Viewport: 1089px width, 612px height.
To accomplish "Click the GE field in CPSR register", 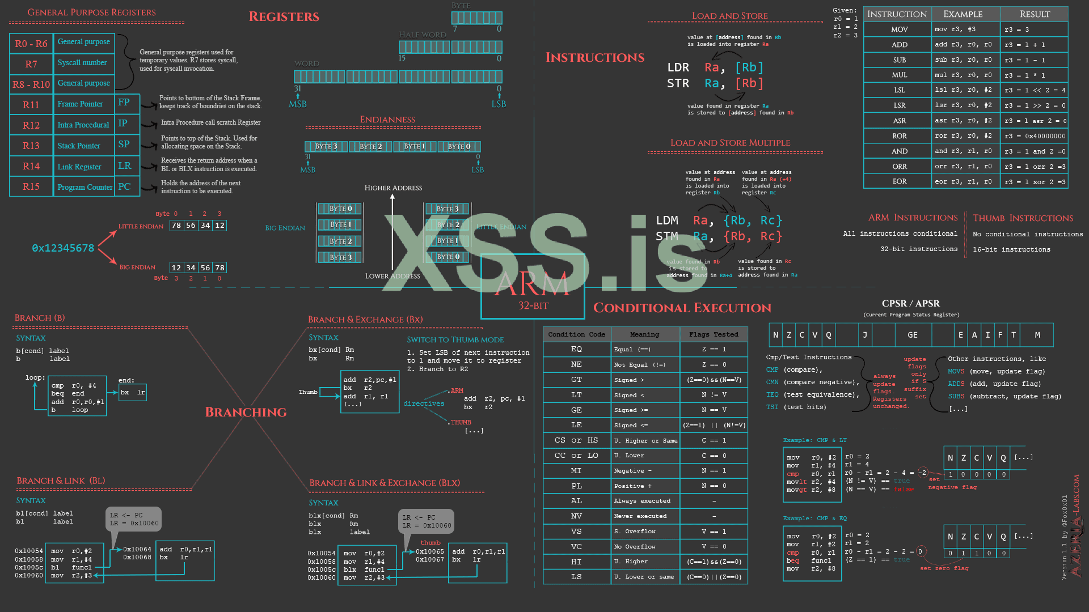I will [x=912, y=335].
